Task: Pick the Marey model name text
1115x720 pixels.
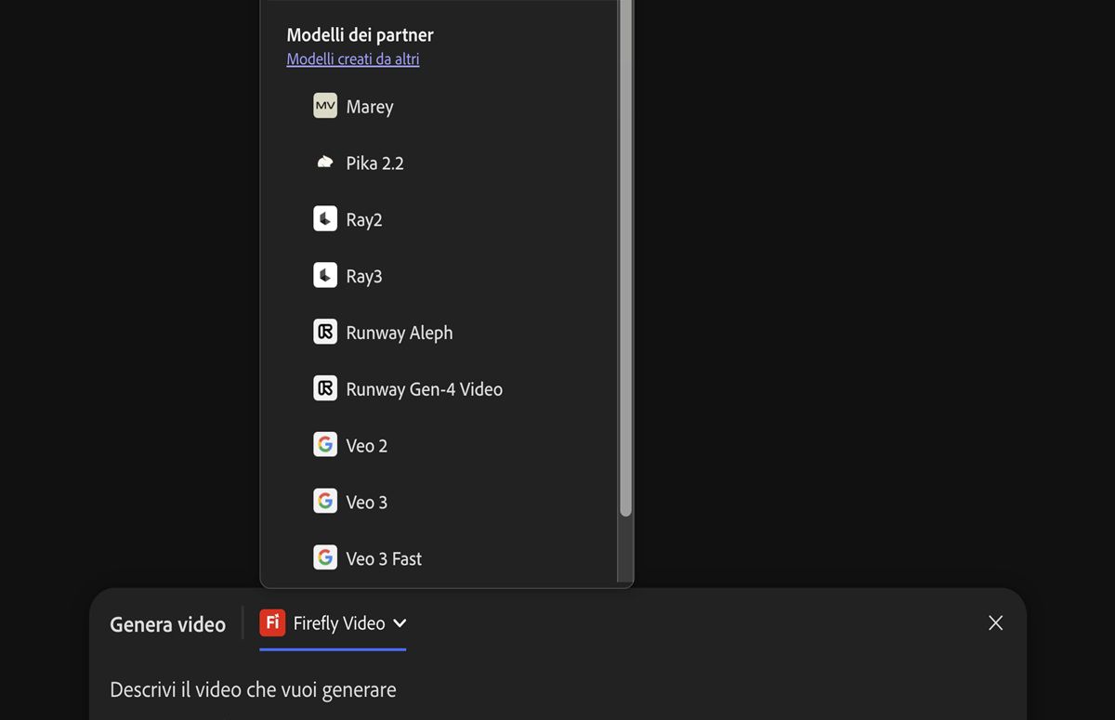Action: tap(370, 107)
